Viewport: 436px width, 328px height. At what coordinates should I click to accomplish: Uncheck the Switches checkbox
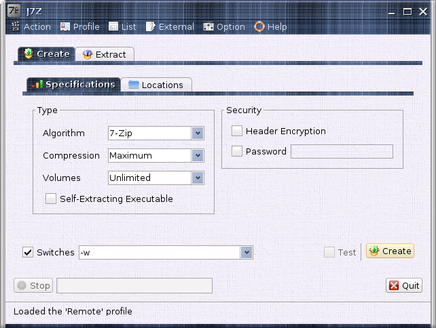pos(28,253)
